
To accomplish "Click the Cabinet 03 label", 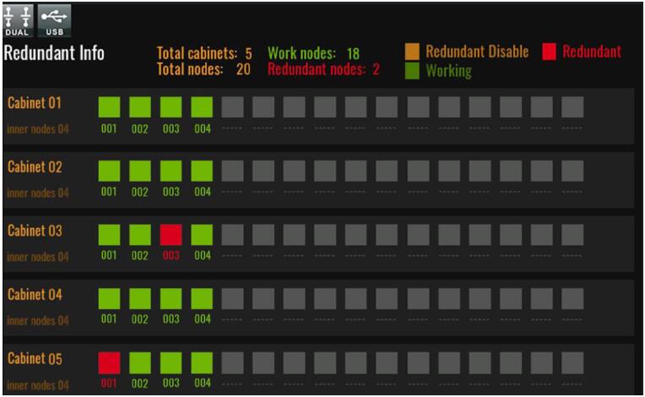I will pos(35,231).
